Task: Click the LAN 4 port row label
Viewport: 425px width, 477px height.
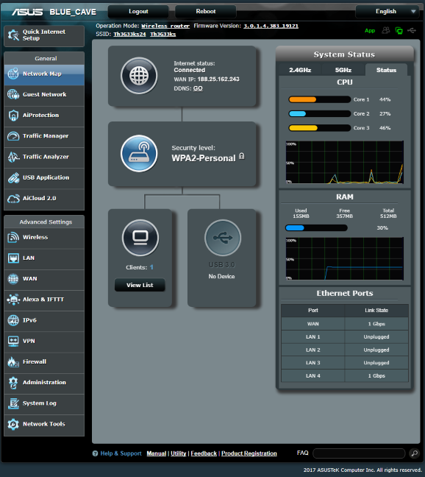Action: tap(313, 375)
